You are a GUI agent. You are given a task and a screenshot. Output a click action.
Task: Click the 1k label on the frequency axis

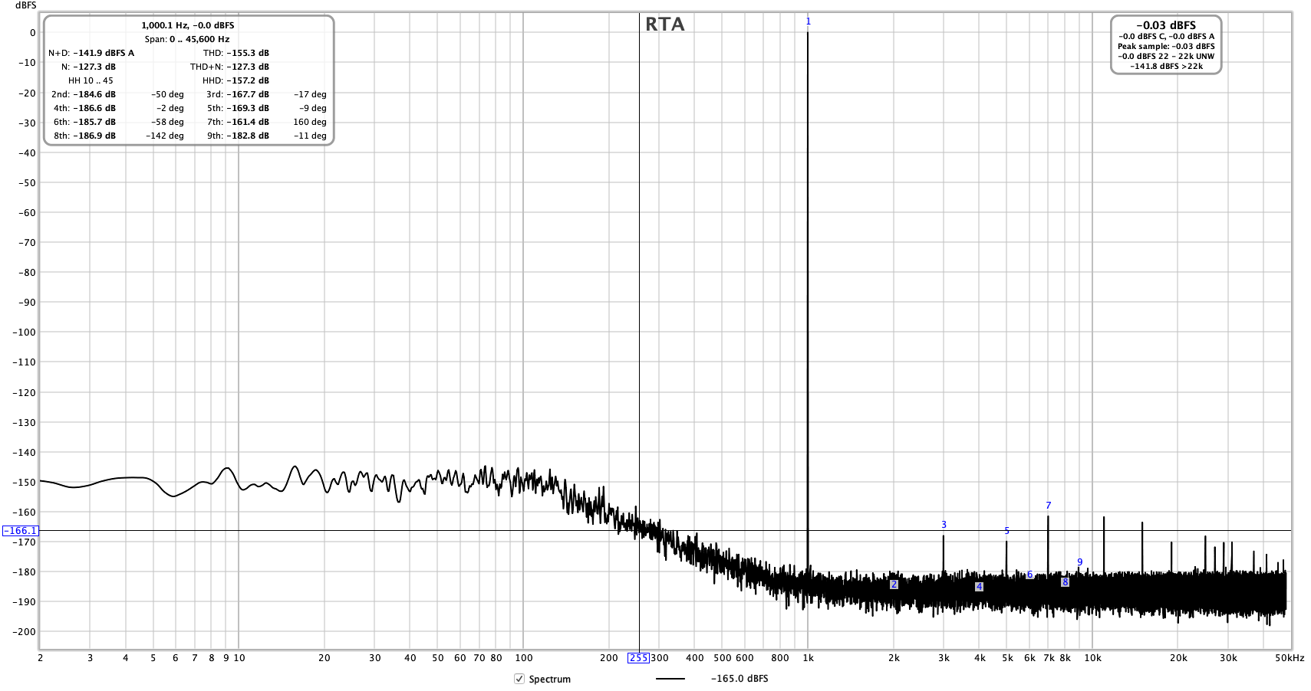[808, 658]
